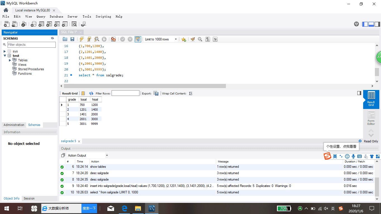The width and height of the screenshot is (381, 214).
Task: Switch to the Administration tab
Action: pyautogui.click(x=14, y=125)
